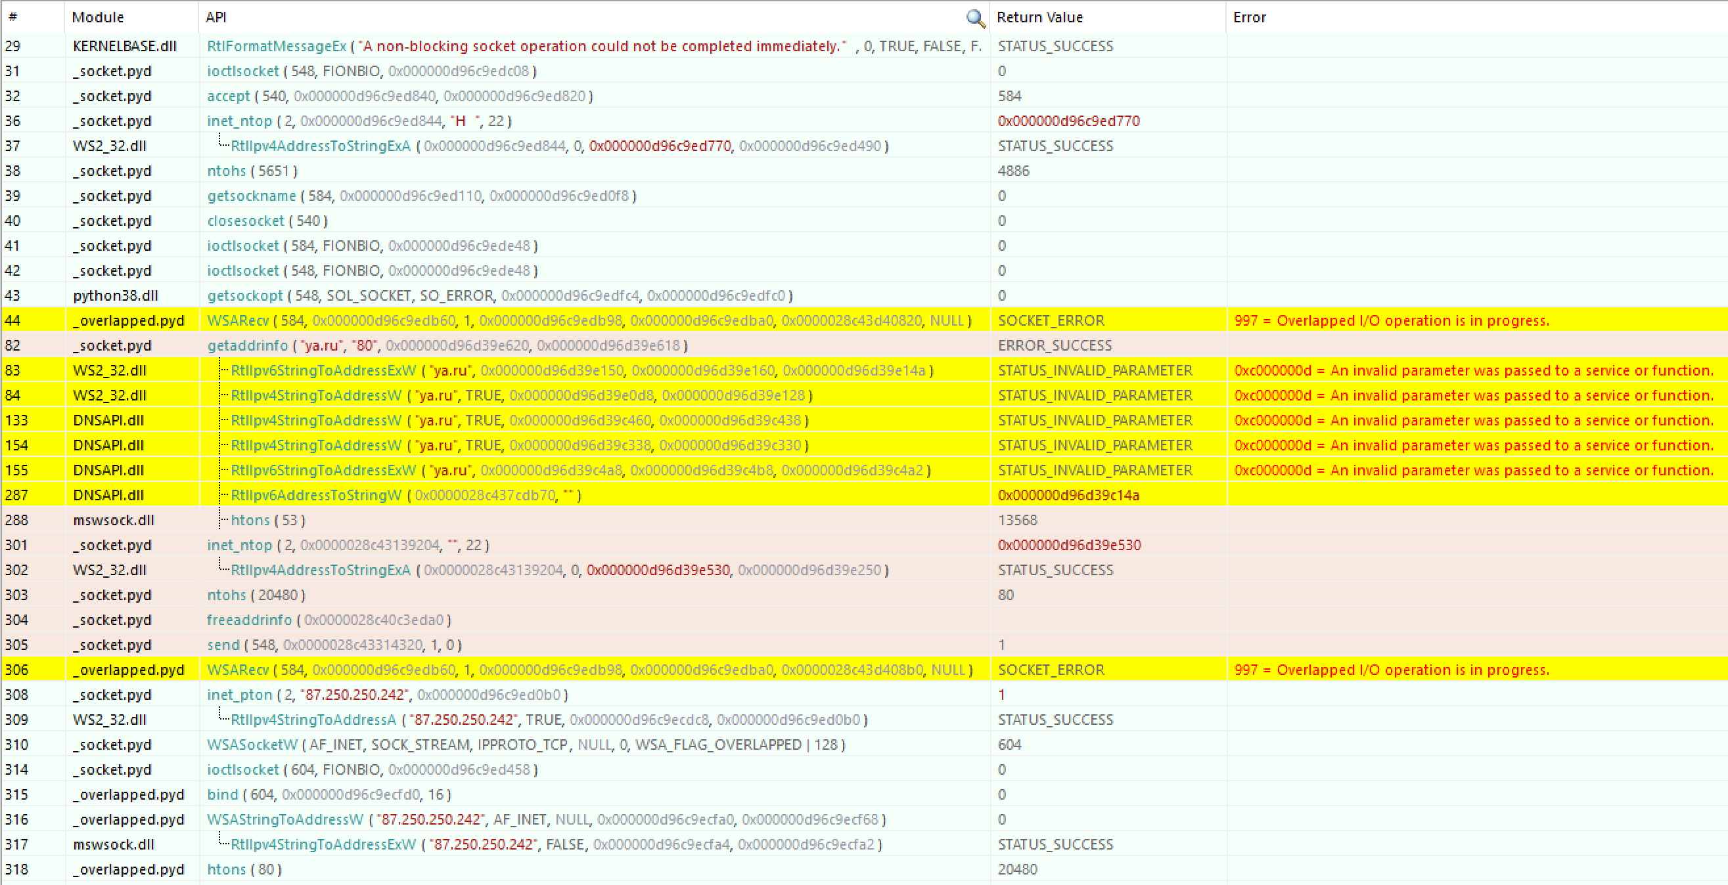Click the magnifier search icon in API header
The height and width of the screenshot is (885, 1728).
tap(975, 18)
